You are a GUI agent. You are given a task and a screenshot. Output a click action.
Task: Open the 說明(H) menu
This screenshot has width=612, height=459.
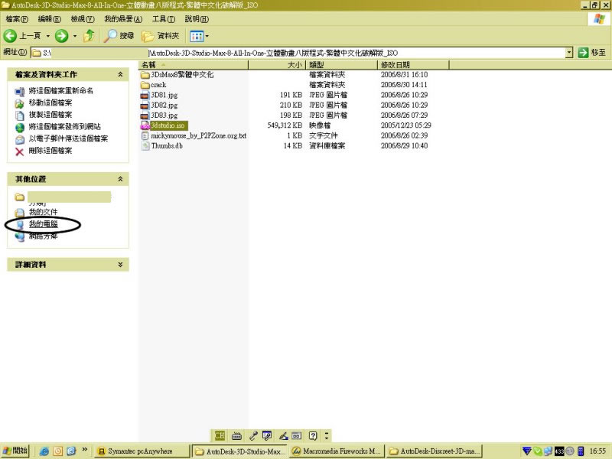[x=197, y=18]
